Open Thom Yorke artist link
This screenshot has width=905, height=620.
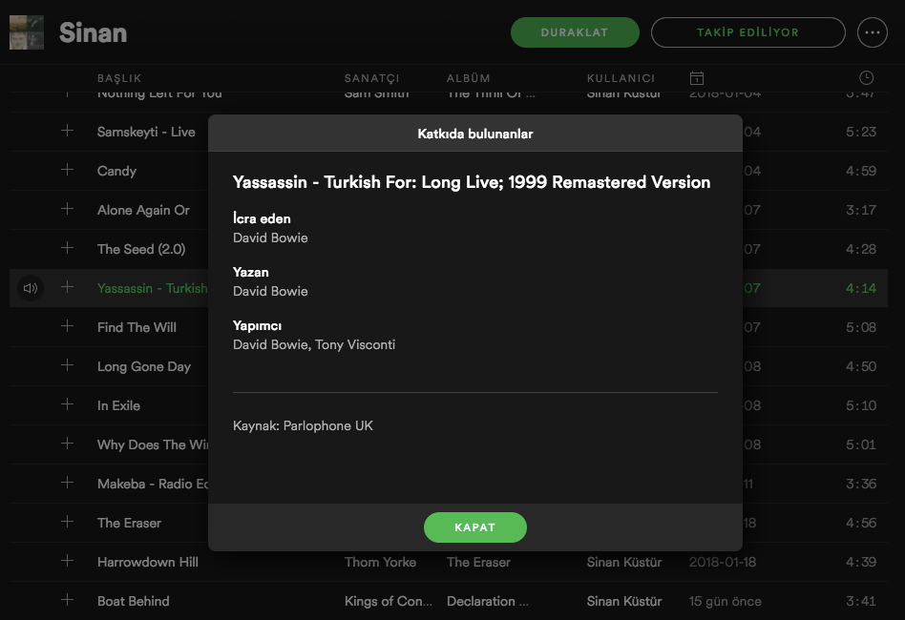pos(380,562)
